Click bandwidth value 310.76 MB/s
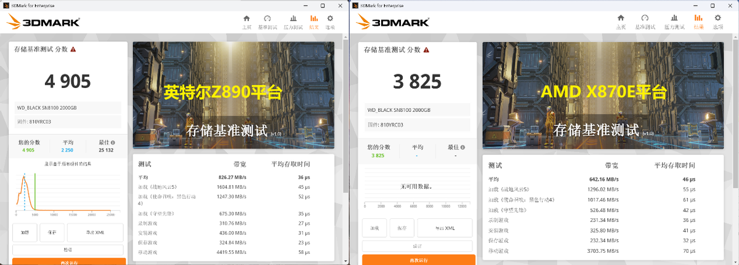This screenshot has height=265, width=739. [x=233, y=223]
